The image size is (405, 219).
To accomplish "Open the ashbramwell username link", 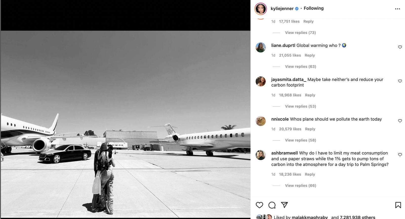I will pyautogui.click(x=284, y=153).
